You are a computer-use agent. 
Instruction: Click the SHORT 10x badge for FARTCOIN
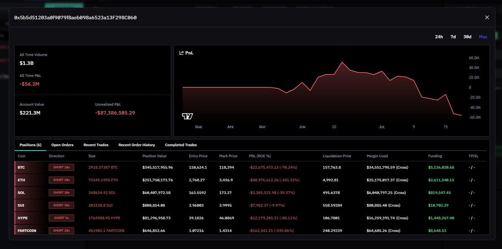61,231
